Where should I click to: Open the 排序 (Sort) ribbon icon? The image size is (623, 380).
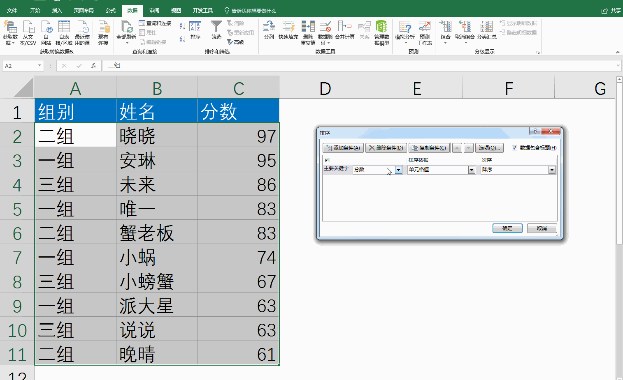[x=195, y=30]
